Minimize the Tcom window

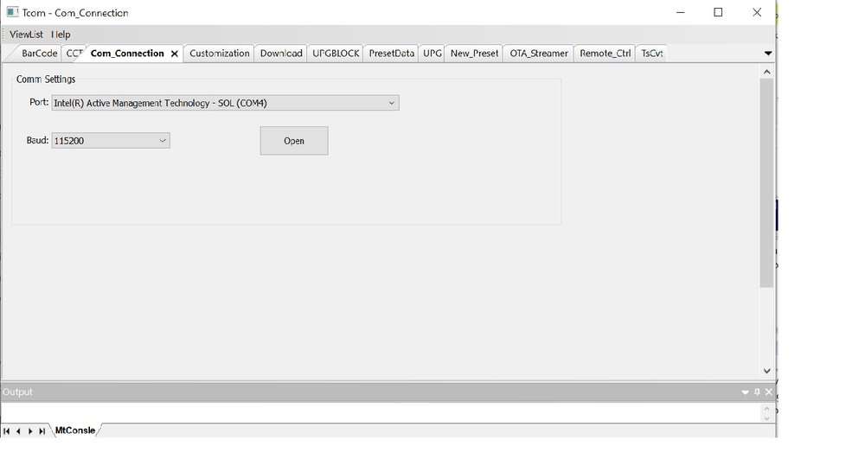[680, 12]
